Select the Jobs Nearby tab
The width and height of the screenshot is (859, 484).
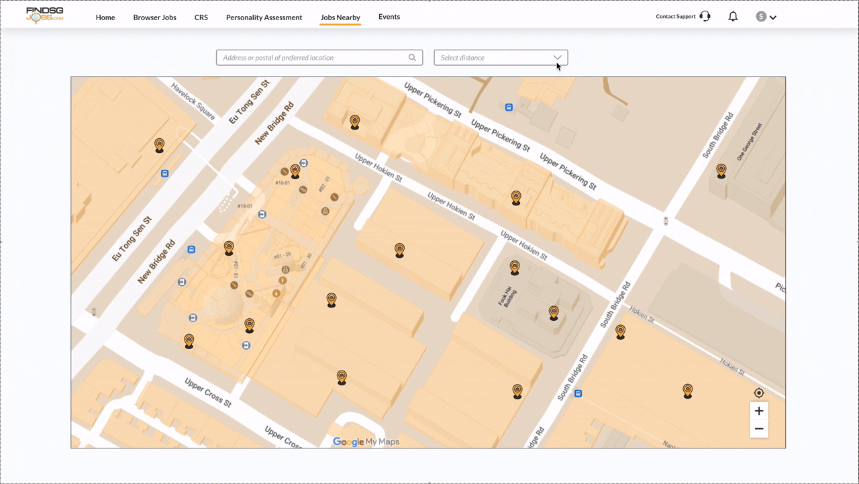point(340,17)
